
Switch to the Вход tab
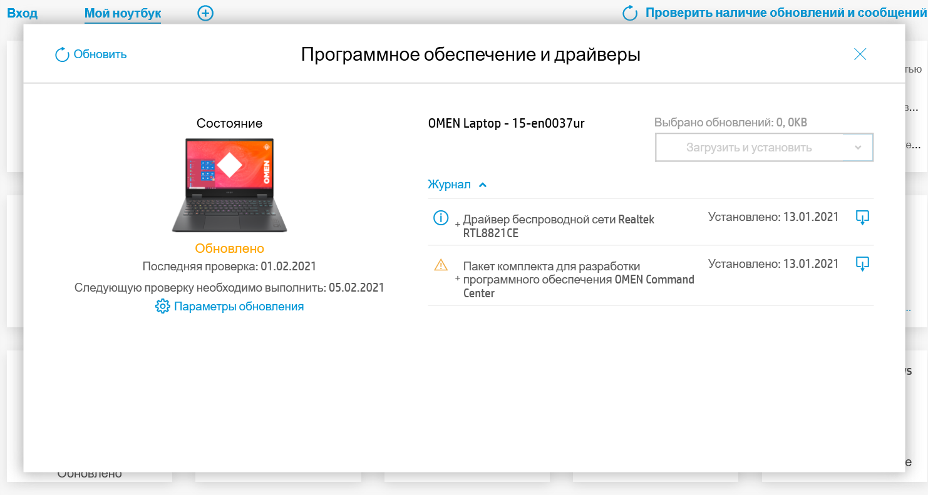(x=22, y=13)
